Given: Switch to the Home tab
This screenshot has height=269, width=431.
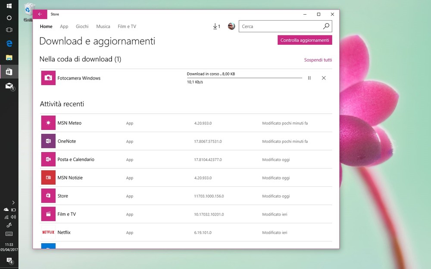Looking at the screenshot, I should (46, 26).
